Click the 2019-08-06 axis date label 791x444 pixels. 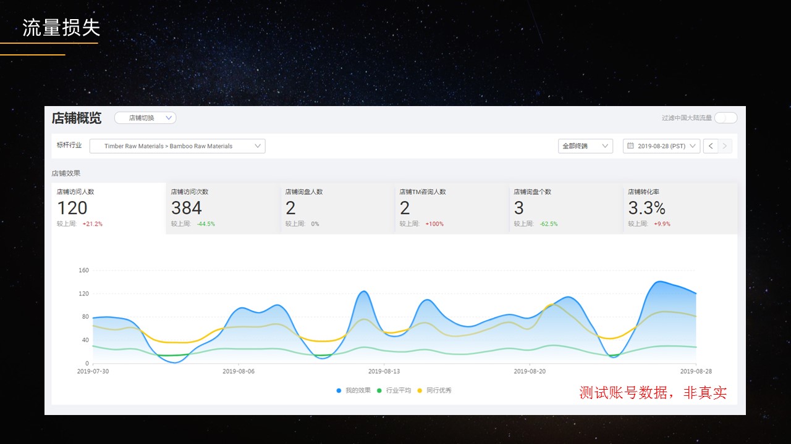click(x=239, y=371)
